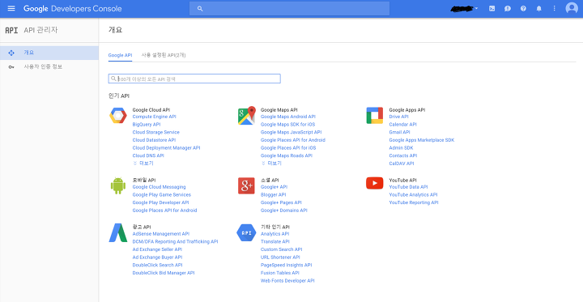Expand more Google Cloud APIs (더보기)
This screenshot has width=583, height=302.
pyautogui.click(x=143, y=164)
